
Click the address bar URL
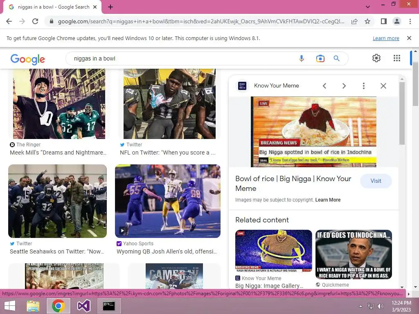(201, 21)
